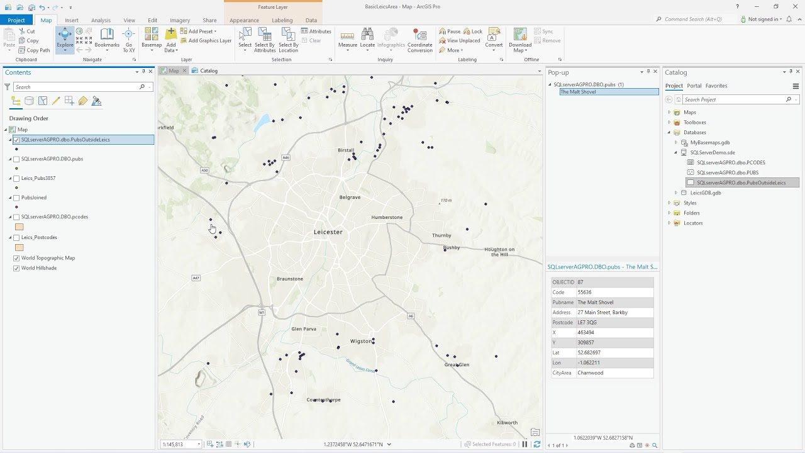Open the Appearance feature layer tab
Viewport: 805px width, 453px height.
pos(244,20)
